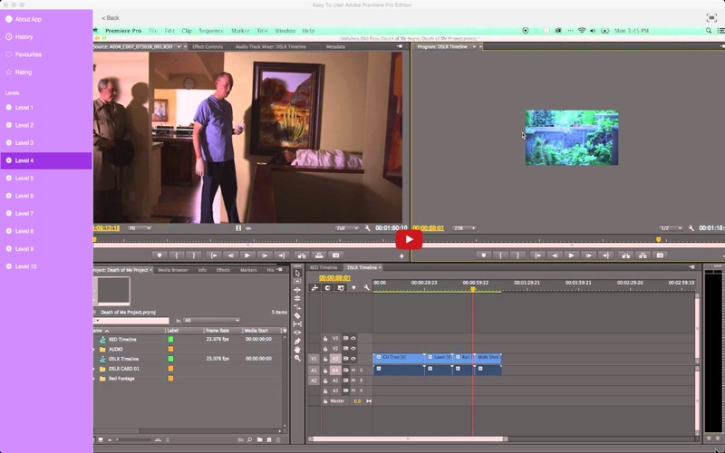Export frame camera in Program monitor
725x453 pixels.
[x=661, y=255]
